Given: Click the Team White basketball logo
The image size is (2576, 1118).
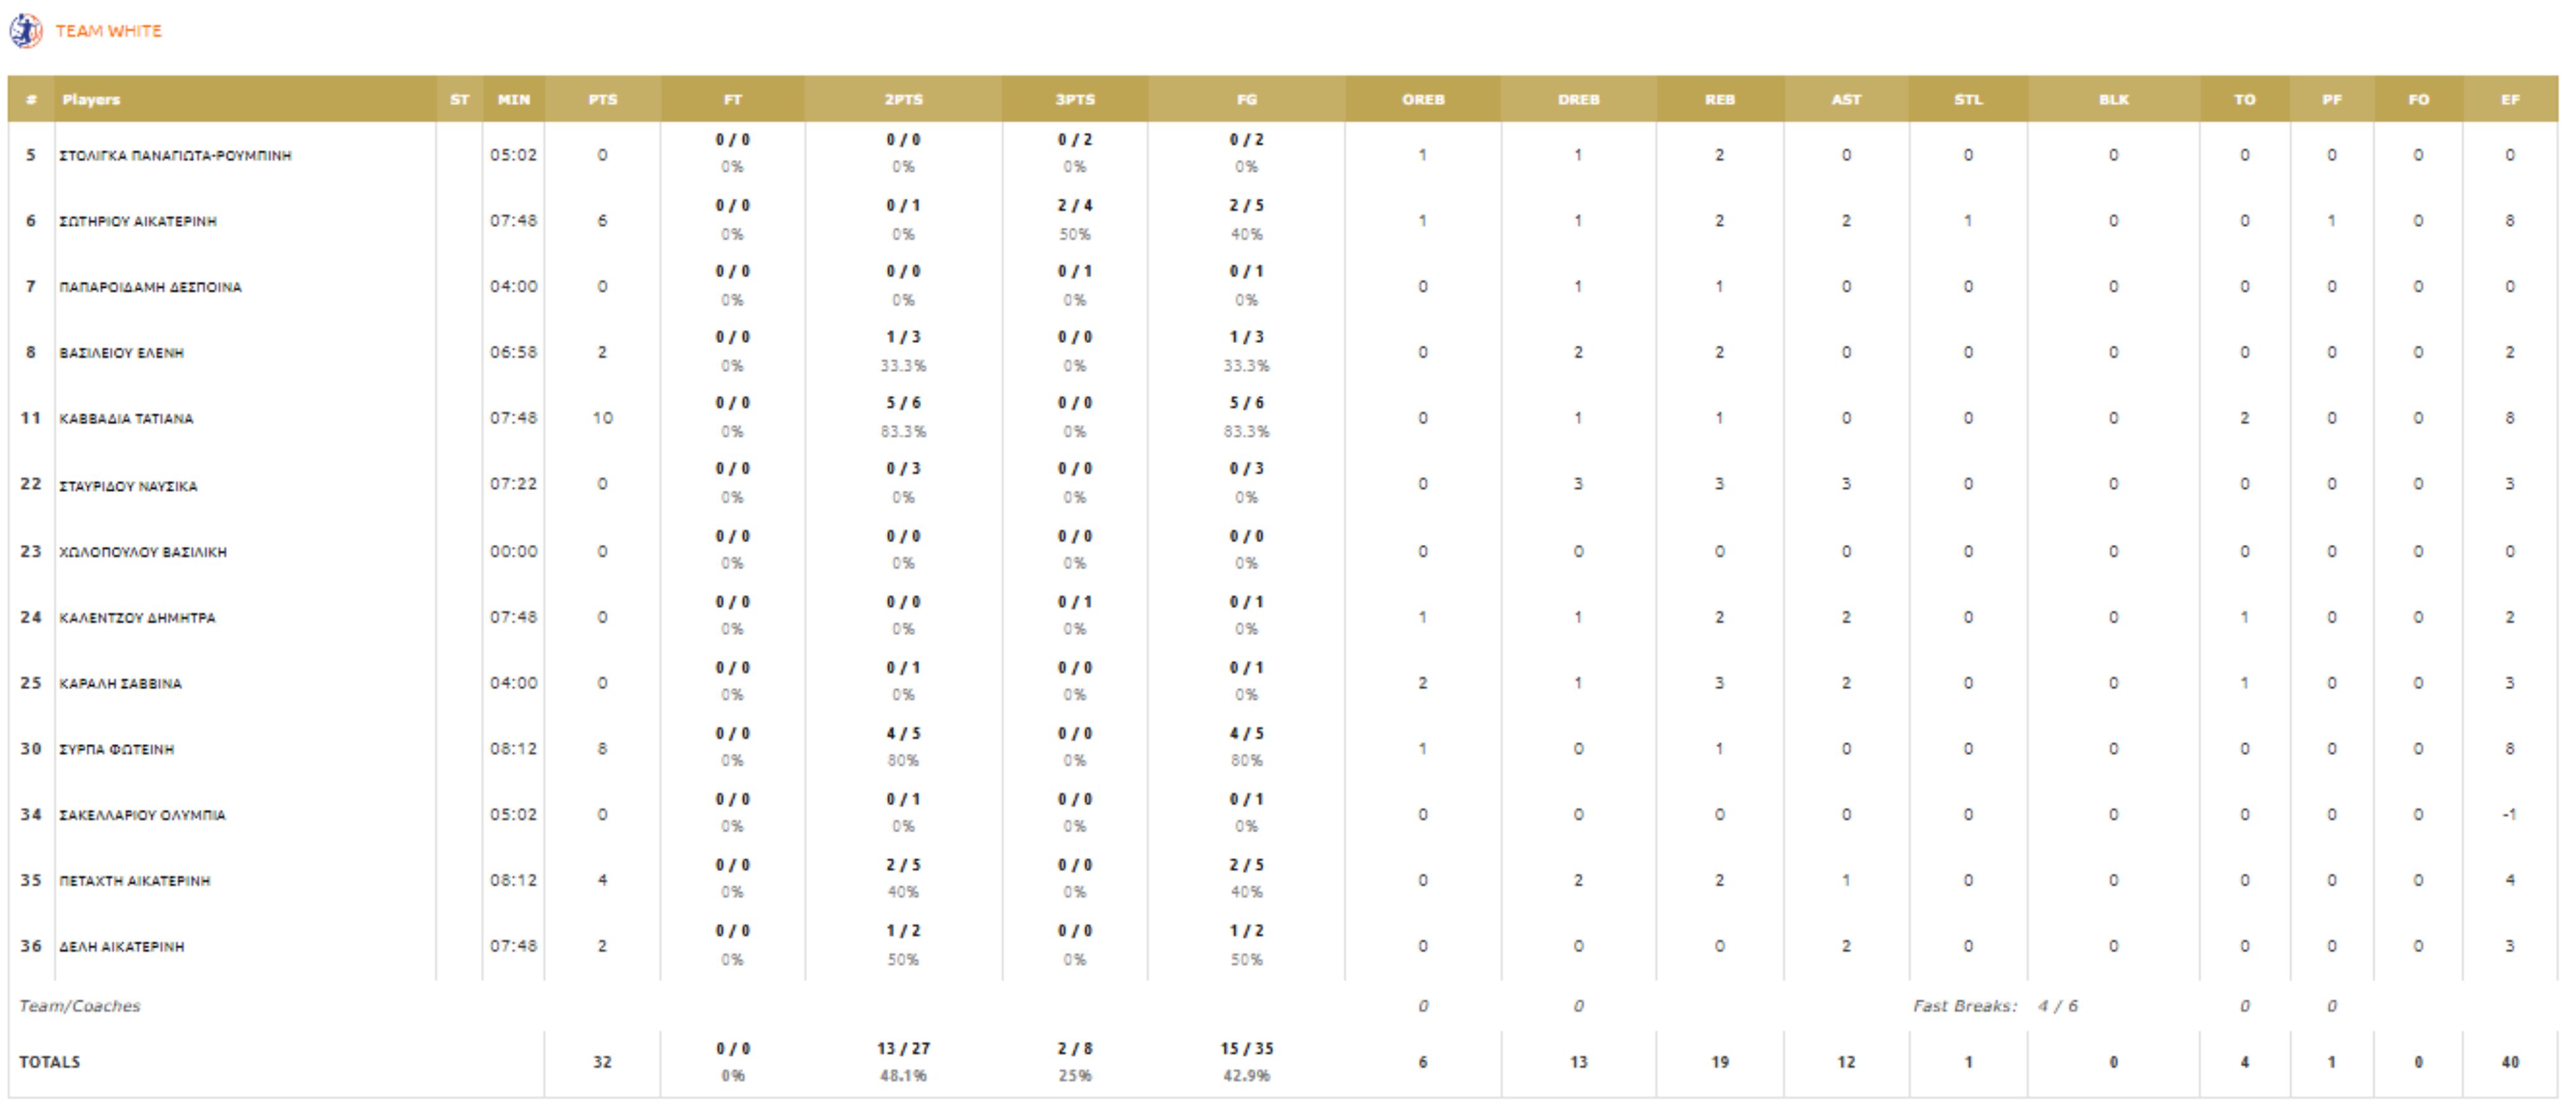Looking at the screenshot, I should [26, 31].
